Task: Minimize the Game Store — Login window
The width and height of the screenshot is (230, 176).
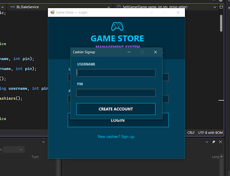Action: (152, 13)
